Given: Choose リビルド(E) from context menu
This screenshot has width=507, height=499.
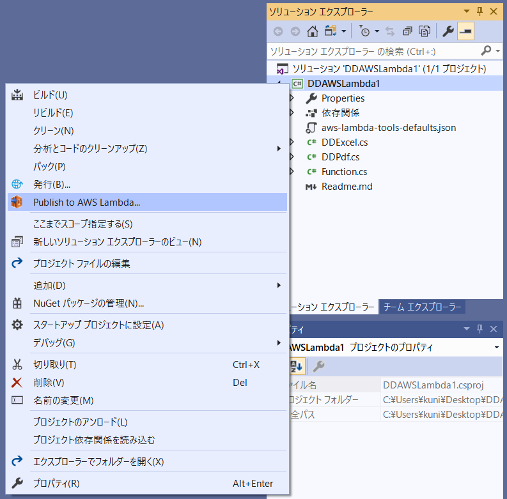Looking at the screenshot, I should point(147,113).
